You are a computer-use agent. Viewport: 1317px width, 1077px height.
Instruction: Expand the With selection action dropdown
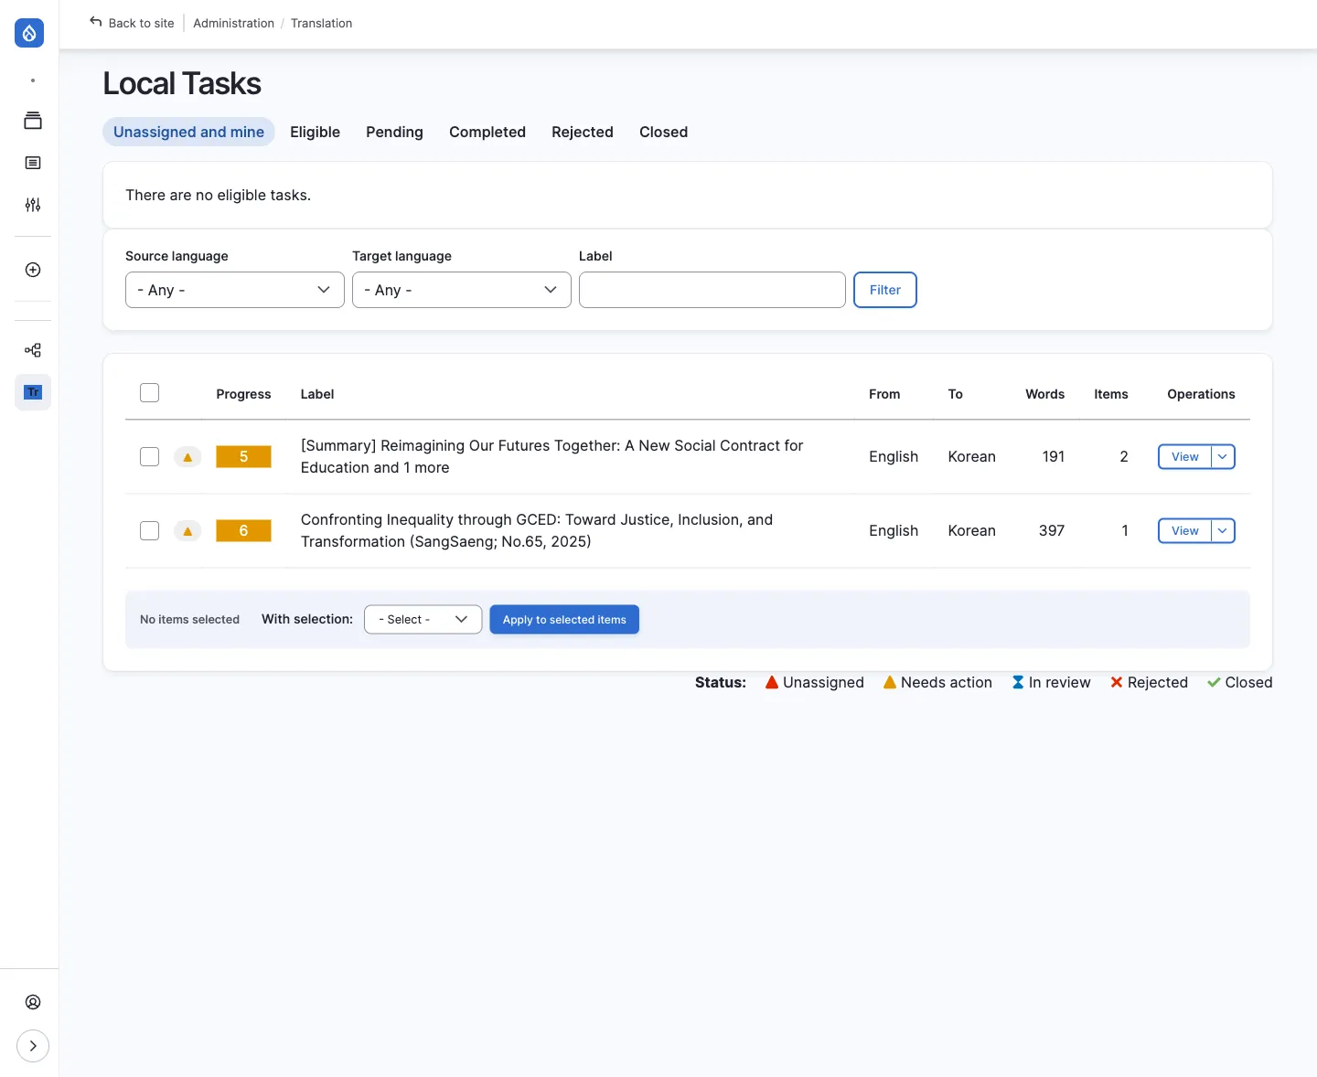tap(423, 620)
